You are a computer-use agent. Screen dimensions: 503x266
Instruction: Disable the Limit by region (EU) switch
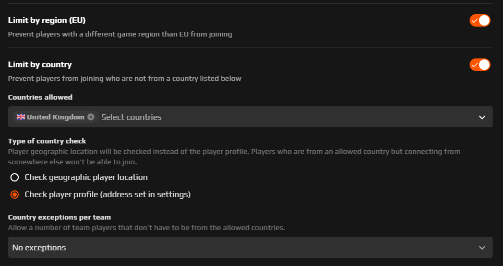pyautogui.click(x=480, y=20)
